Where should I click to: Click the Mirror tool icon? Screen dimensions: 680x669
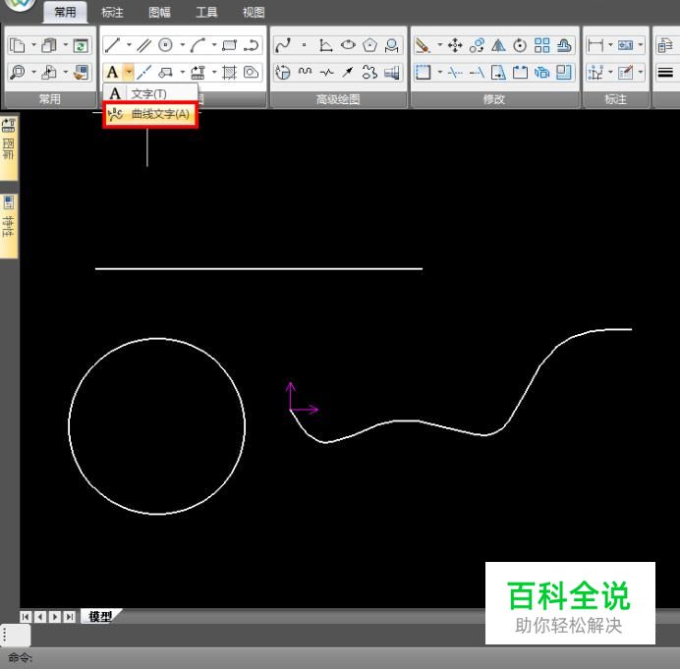pyautogui.click(x=498, y=45)
